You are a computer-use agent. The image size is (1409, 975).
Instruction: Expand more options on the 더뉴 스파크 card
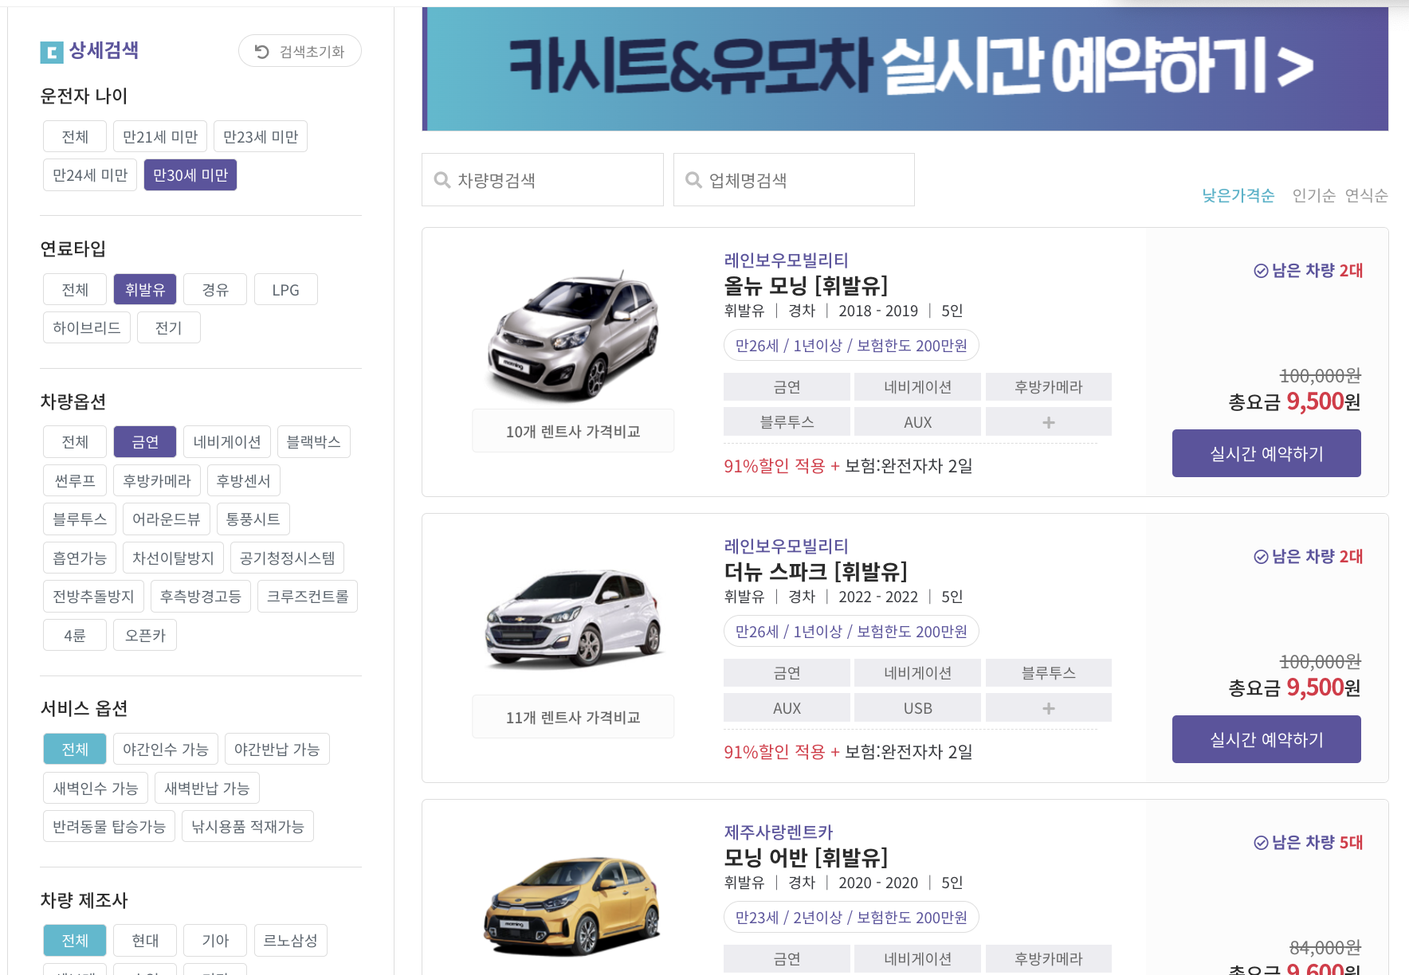click(x=1048, y=707)
